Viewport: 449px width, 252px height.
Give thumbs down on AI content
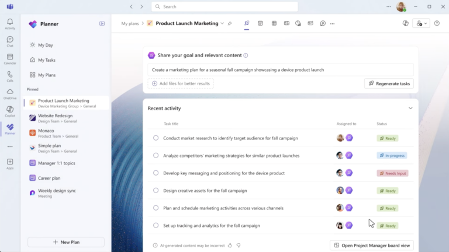239,245
